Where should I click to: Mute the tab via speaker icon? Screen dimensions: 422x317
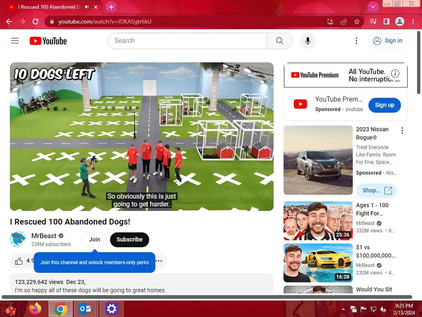click(x=87, y=7)
